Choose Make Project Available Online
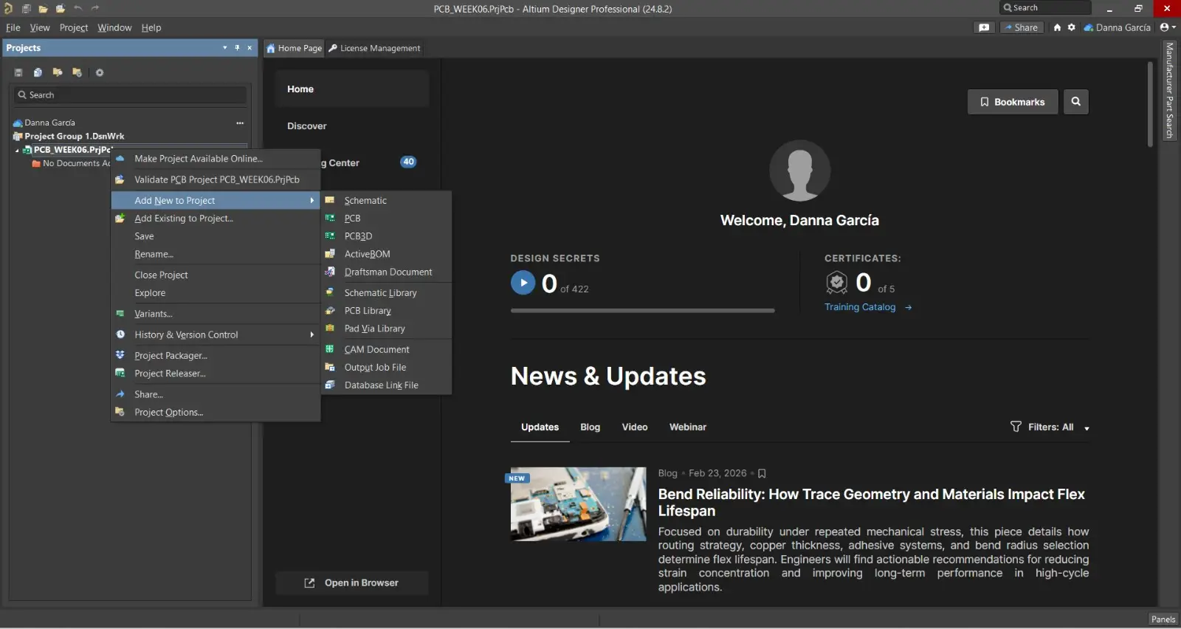This screenshot has height=629, width=1181. point(216,159)
